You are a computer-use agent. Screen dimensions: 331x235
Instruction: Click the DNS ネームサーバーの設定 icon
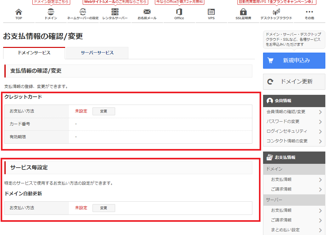pyautogui.click(x=83, y=13)
